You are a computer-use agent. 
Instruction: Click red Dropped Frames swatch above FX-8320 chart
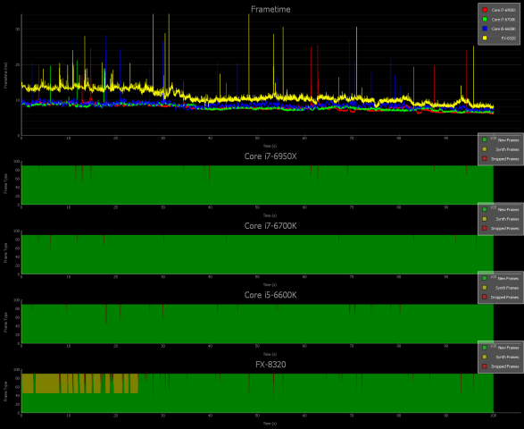click(485, 366)
